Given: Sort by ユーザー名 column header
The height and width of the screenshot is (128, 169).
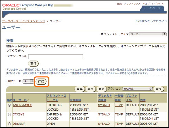Looking at the screenshot, I should [20, 100].
